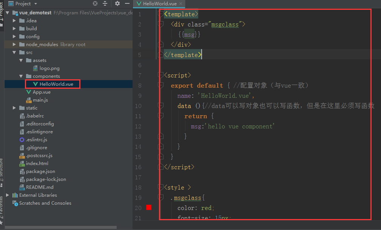Switch to the HelloWorld.vue editor tab
381x230 pixels.
159,4
